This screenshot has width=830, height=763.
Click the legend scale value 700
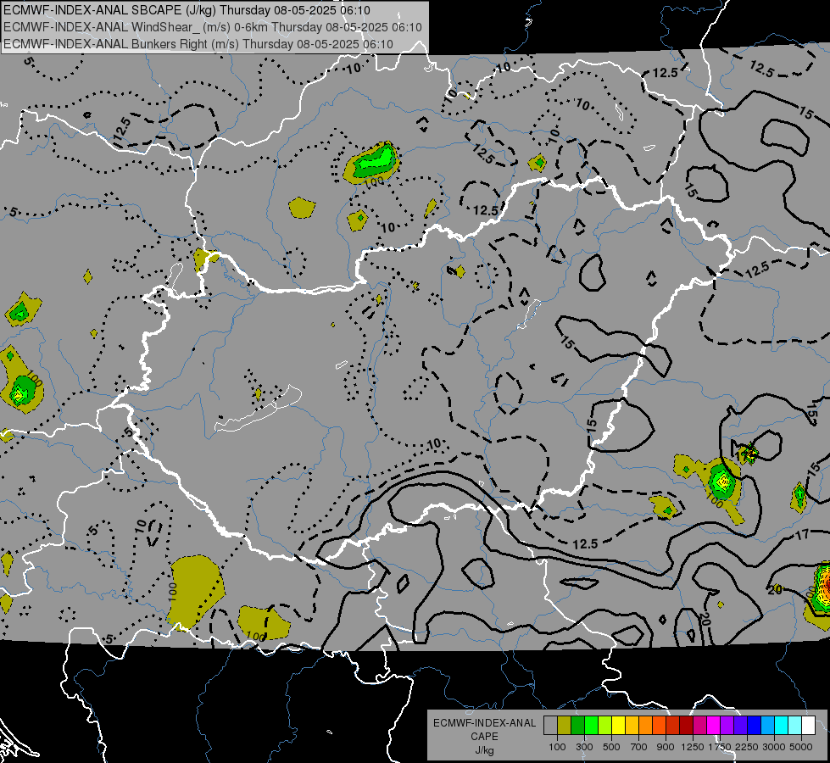pos(639,747)
